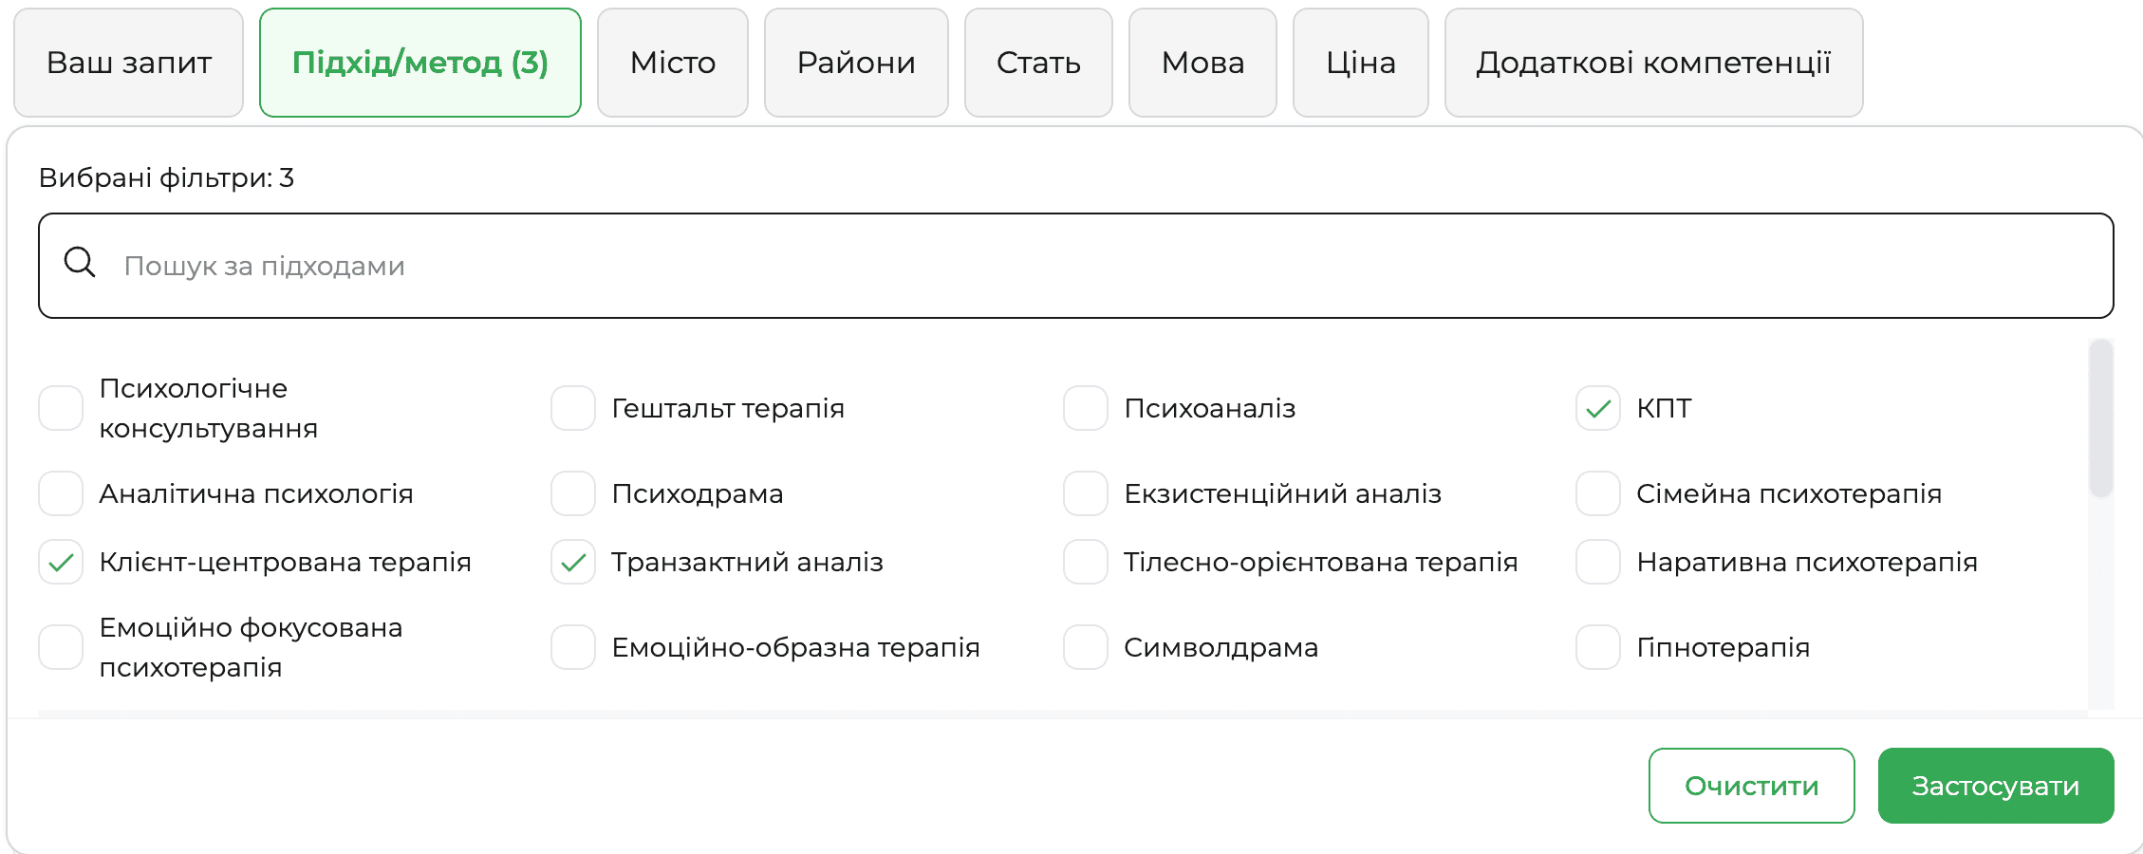The image size is (2143, 854).
Task: Enable the Психологічне консультування checkbox
Action: click(x=61, y=408)
